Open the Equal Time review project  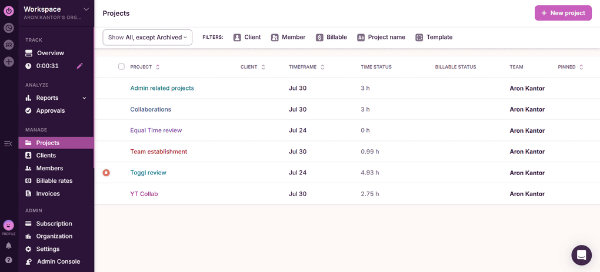(156, 130)
